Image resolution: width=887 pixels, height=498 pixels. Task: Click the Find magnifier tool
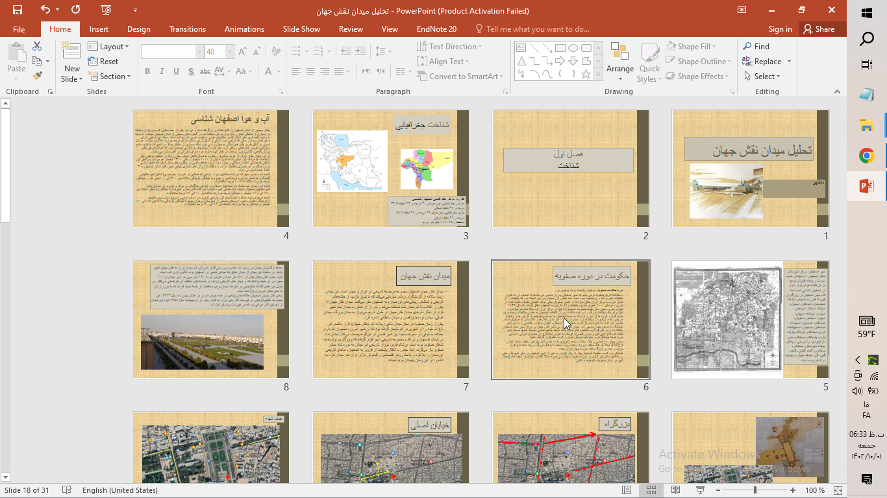[x=756, y=47]
